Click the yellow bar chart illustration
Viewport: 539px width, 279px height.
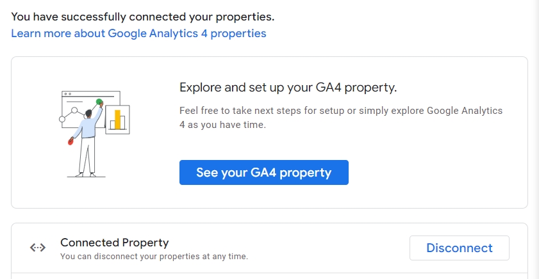click(117, 119)
